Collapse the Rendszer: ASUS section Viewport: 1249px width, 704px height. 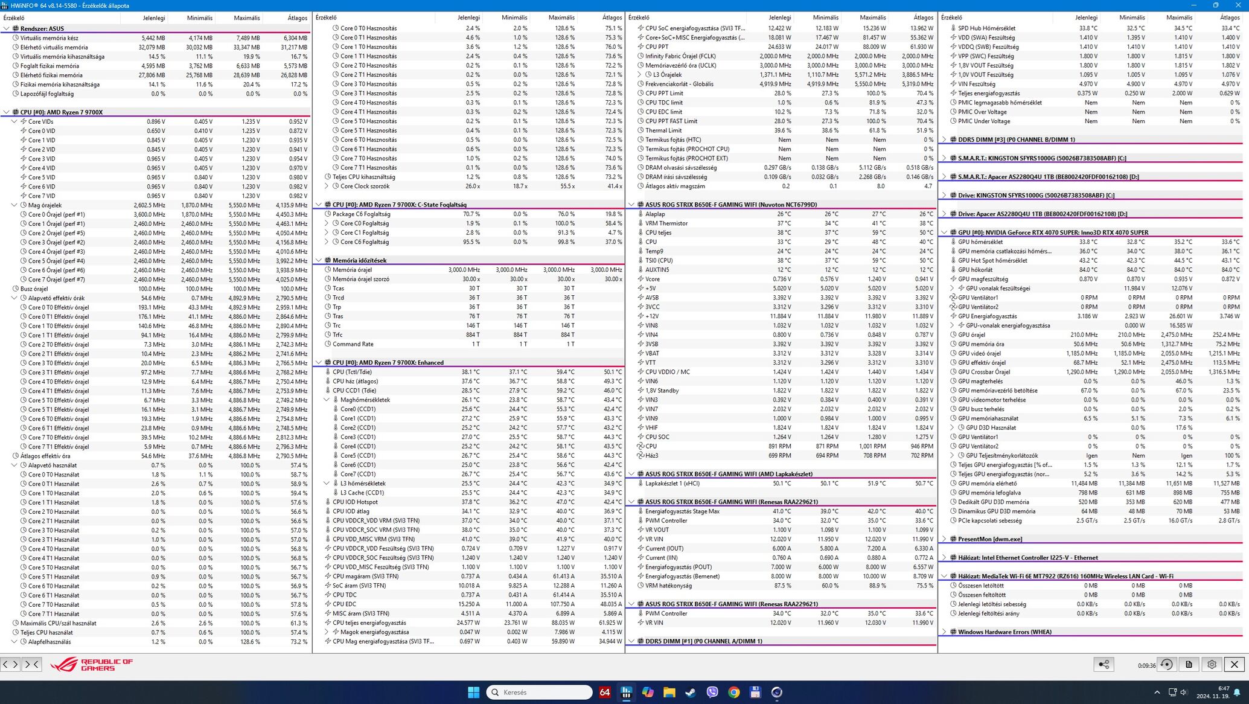point(7,28)
